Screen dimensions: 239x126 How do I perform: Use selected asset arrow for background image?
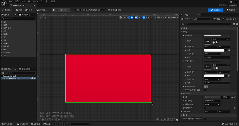click(214, 42)
